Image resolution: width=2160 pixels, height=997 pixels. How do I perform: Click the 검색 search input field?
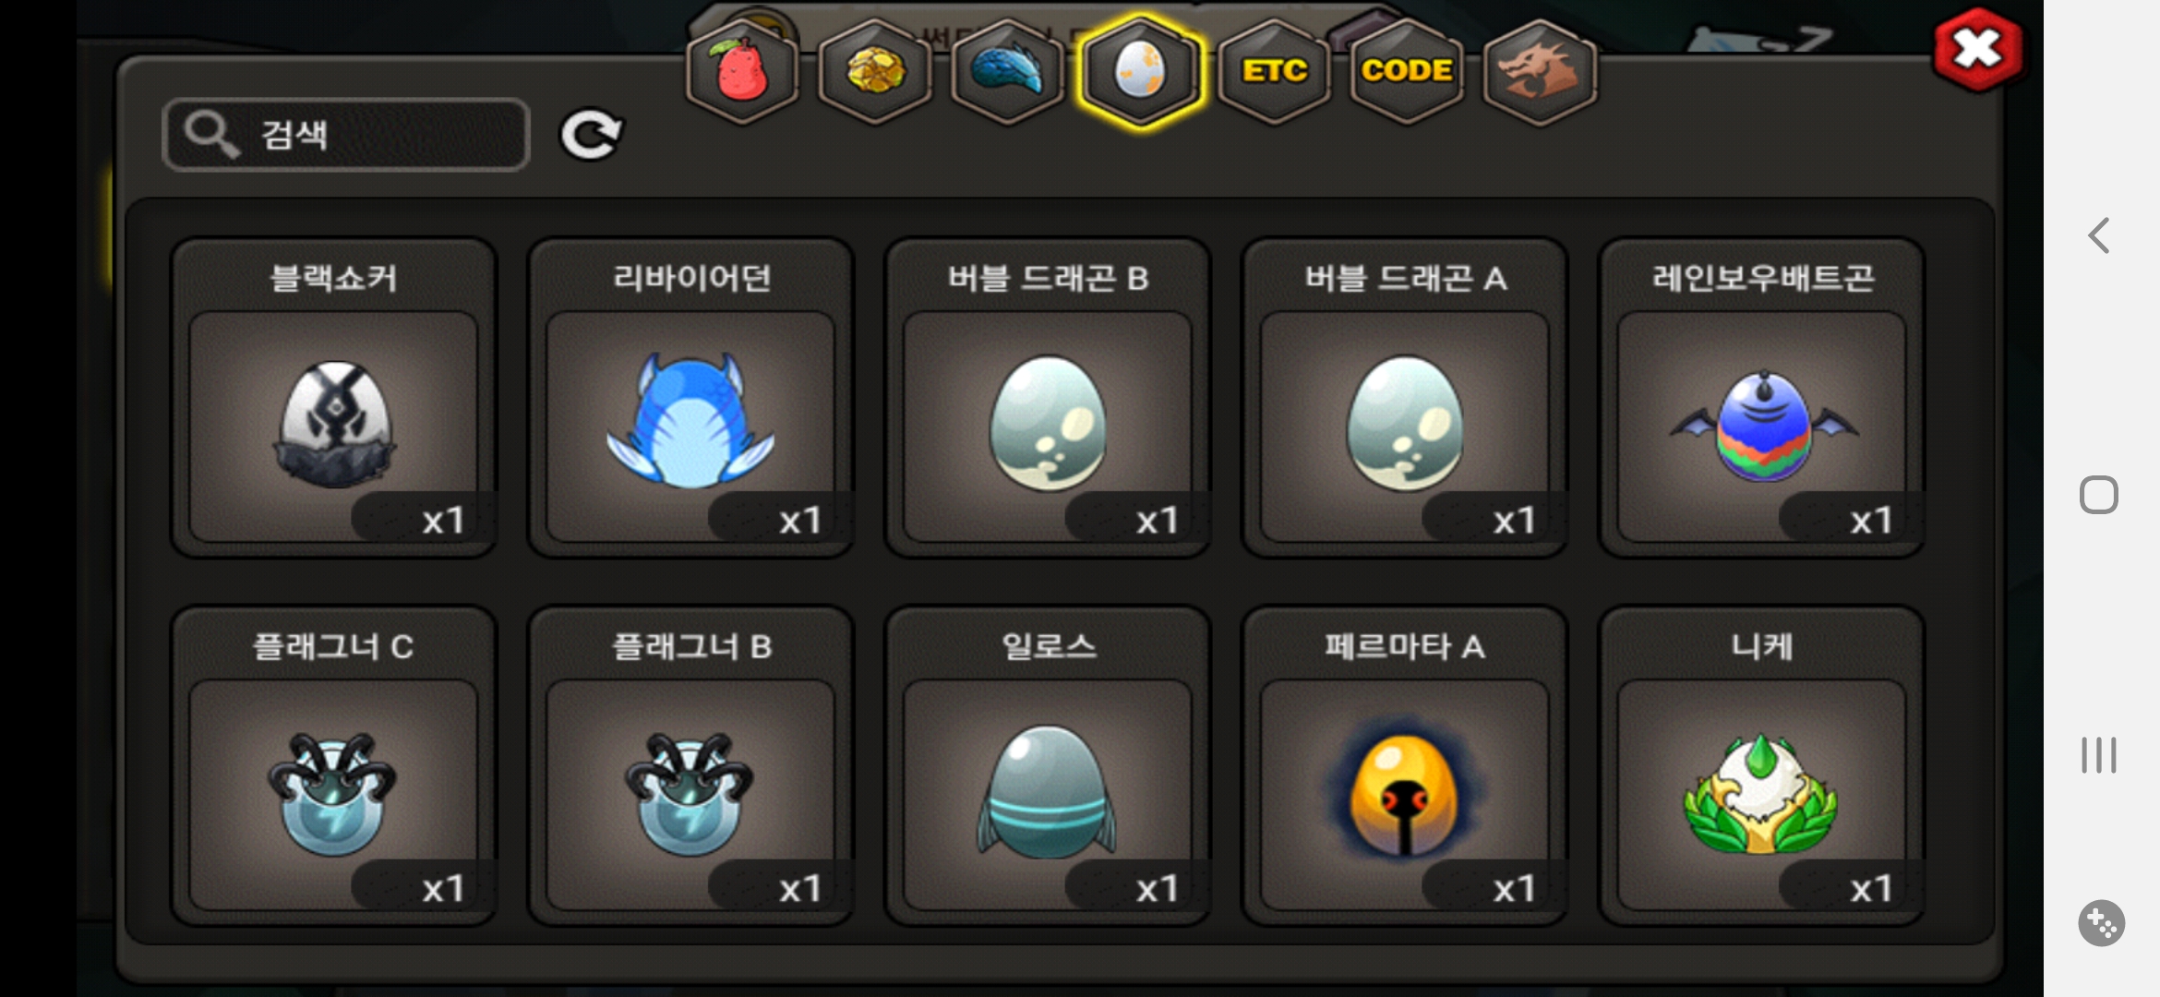345,135
